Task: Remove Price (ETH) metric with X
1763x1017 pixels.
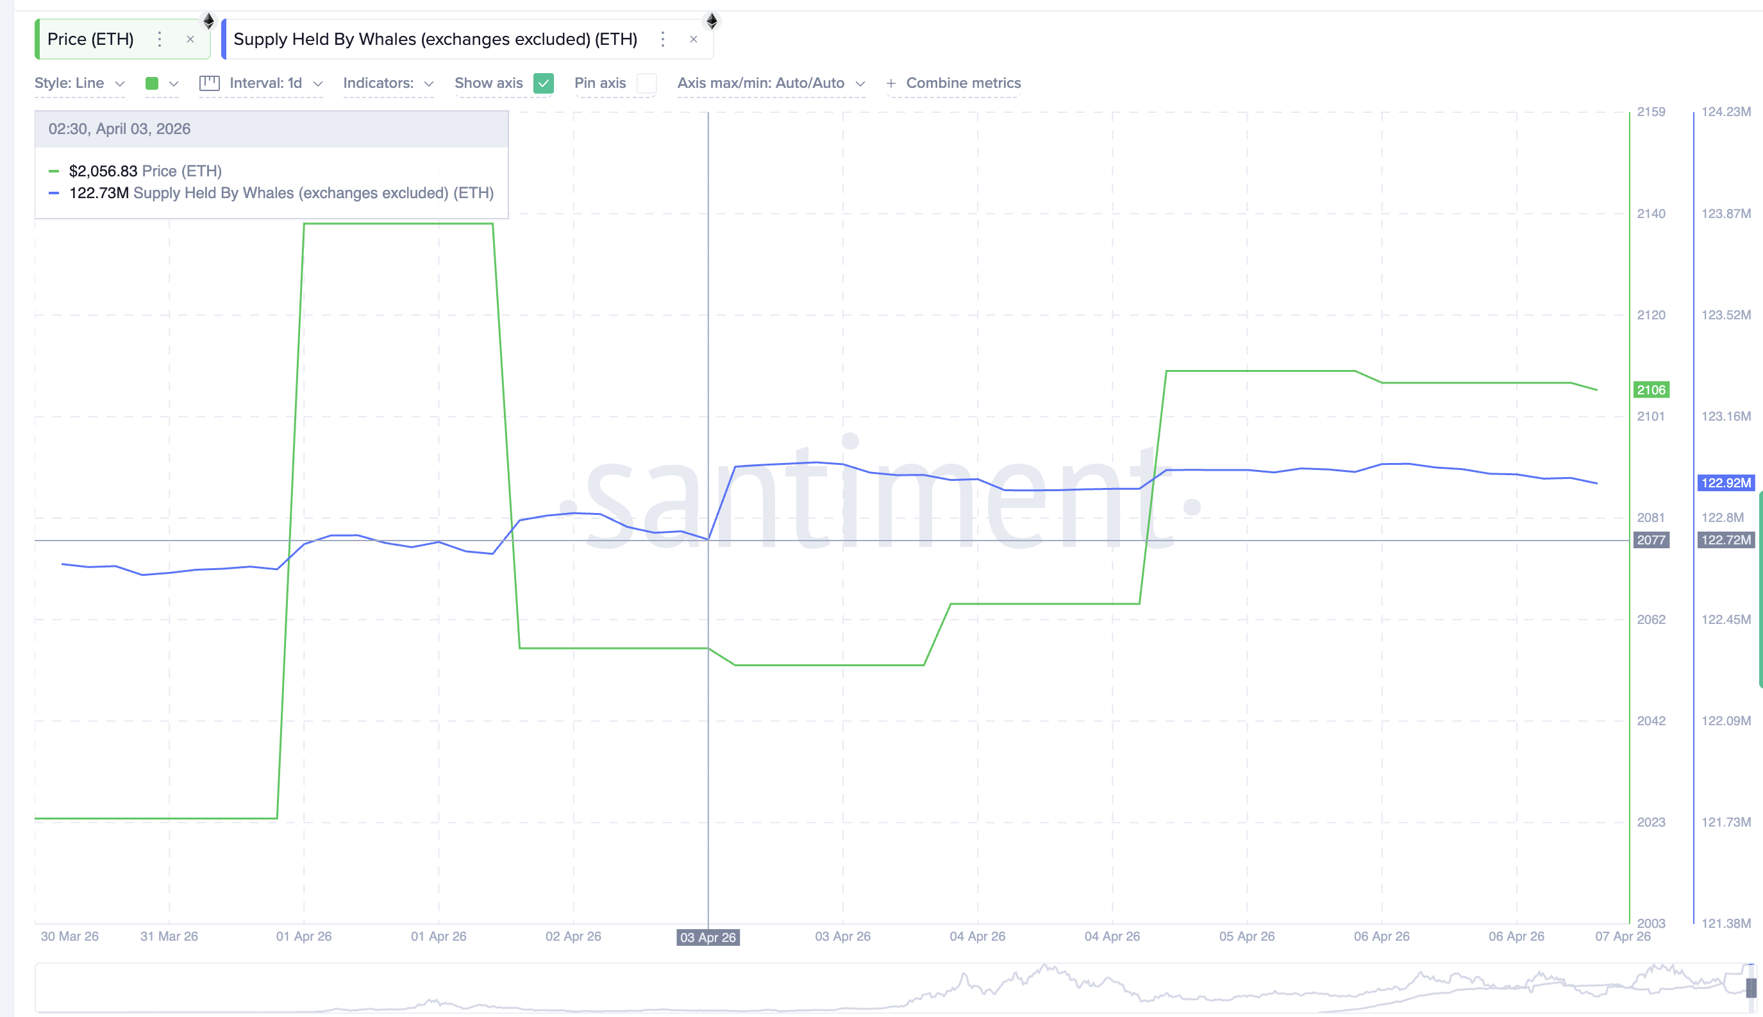Action: [190, 39]
